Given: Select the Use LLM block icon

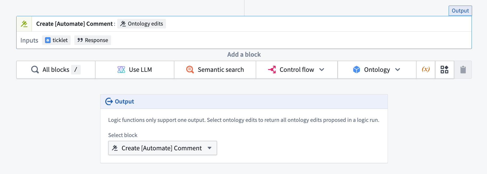Looking at the screenshot, I should click(x=121, y=69).
